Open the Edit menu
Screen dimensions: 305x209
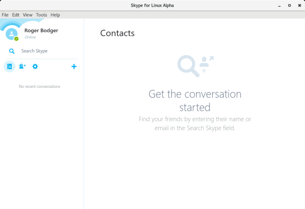(16, 15)
